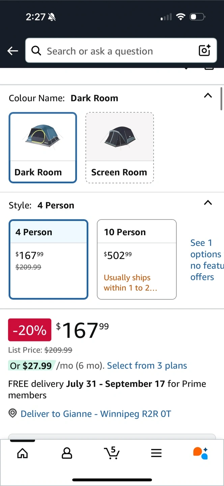Collapse the Colour Name section
Image resolution: width=224 pixels, height=486 pixels.
[x=208, y=96]
